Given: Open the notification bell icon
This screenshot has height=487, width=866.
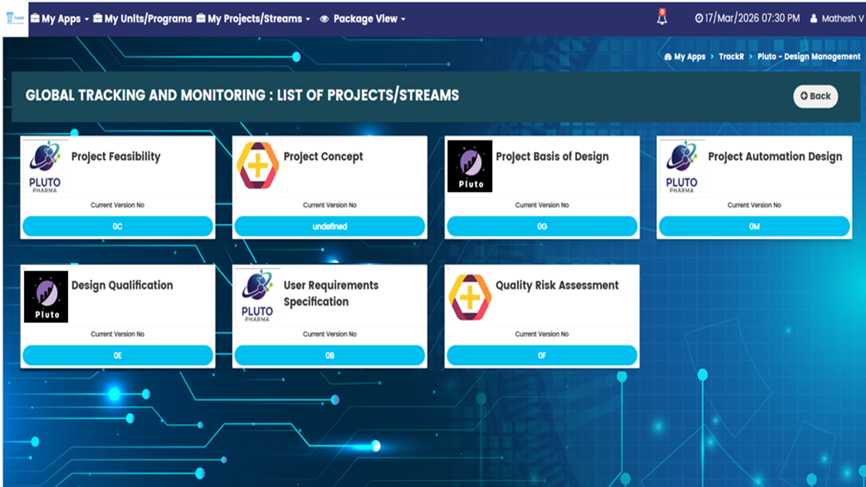Looking at the screenshot, I should click(661, 18).
